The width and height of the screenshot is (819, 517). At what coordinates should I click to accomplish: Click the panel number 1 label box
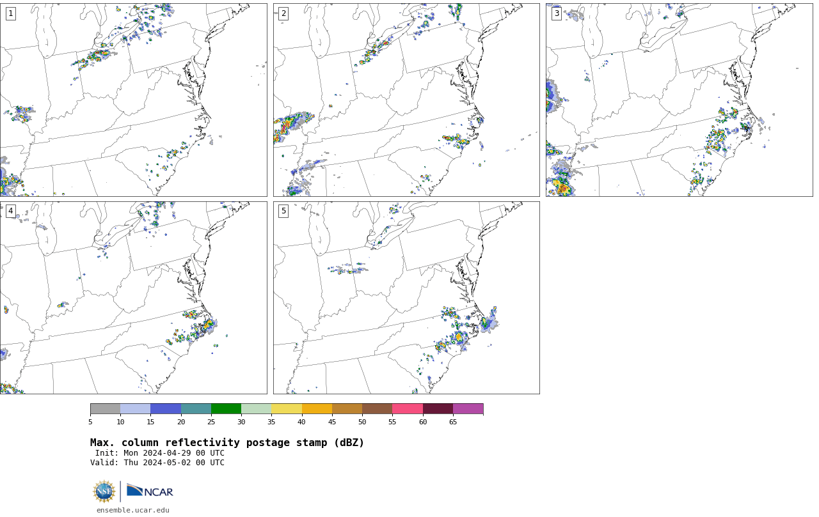point(10,13)
